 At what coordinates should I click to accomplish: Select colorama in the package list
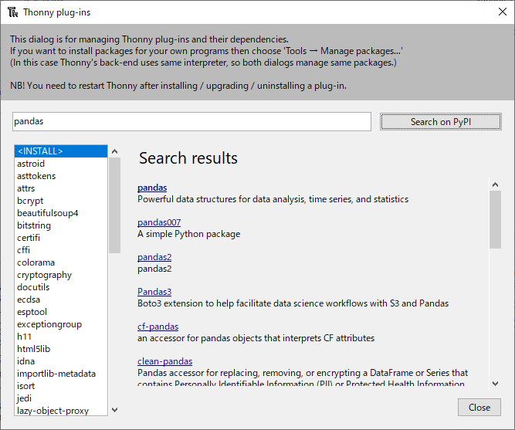[x=61, y=262]
